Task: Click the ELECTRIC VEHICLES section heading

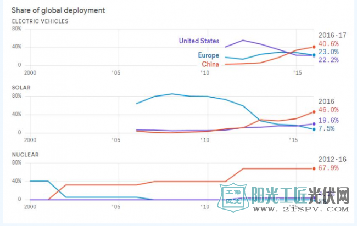Action: (x=40, y=21)
